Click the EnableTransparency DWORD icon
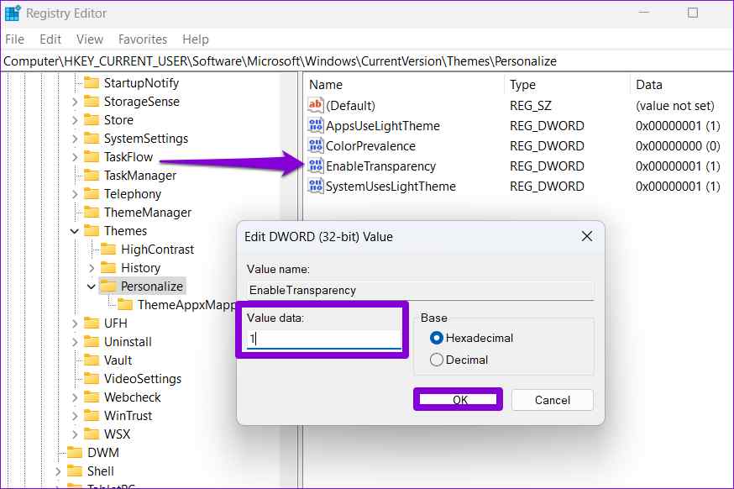The width and height of the screenshot is (734, 489). pos(316,166)
